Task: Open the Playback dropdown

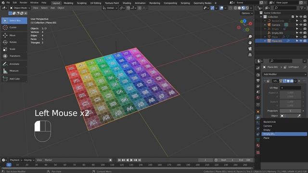Action: coord(16,160)
